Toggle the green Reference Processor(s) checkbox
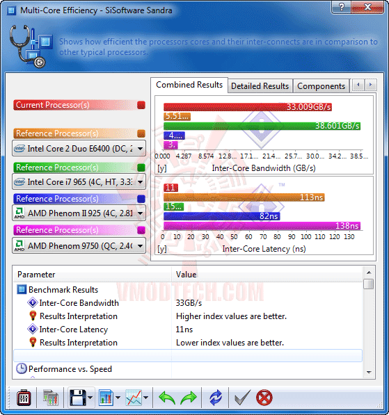 141,168
